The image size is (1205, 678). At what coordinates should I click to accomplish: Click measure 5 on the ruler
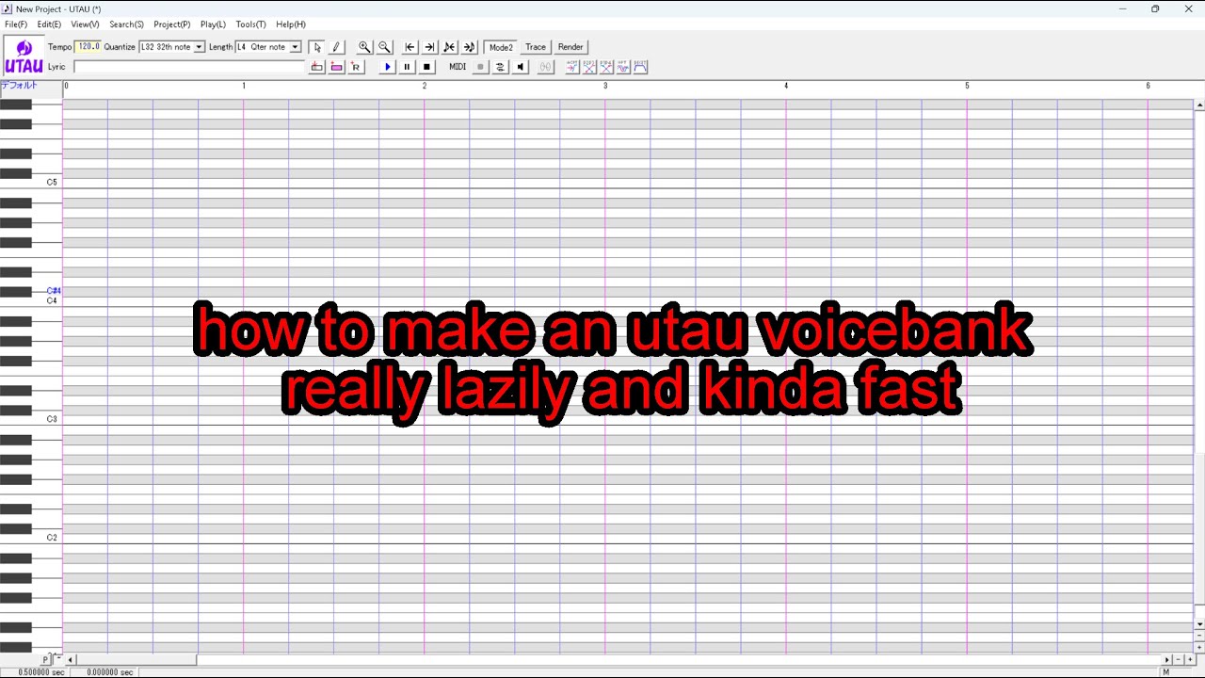pos(967,86)
